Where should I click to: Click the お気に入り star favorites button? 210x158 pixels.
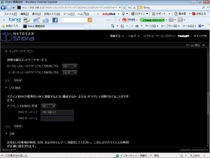[10, 26]
